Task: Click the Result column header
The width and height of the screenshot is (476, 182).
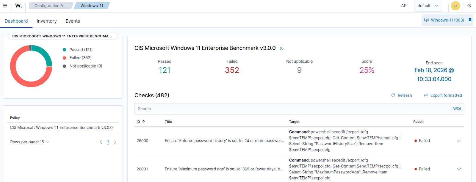Action: coord(418,122)
